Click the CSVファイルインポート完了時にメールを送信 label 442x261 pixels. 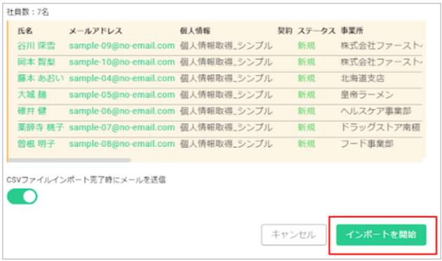coord(86,179)
